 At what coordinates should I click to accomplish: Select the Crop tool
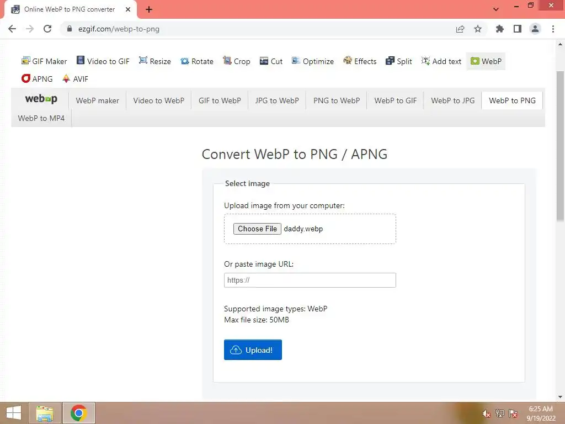237,61
